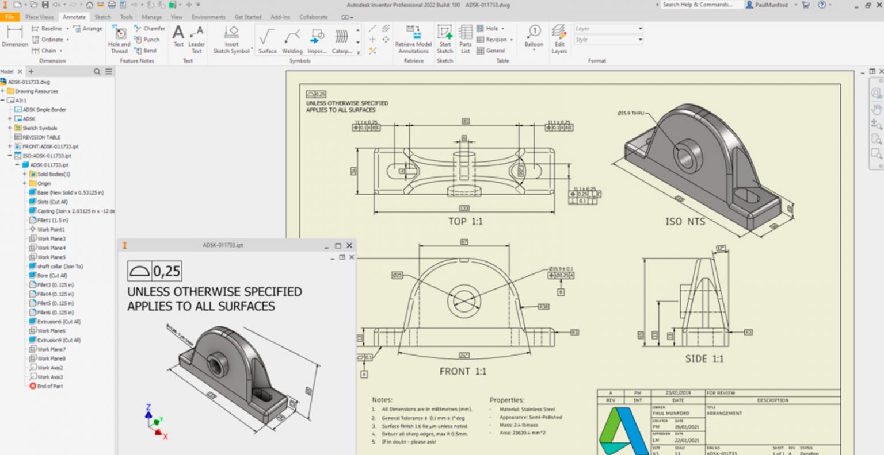This screenshot has height=455, width=884.
Task: Click the search icon in the Model panel
Action: pyautogui.click(x=97, y=71)
